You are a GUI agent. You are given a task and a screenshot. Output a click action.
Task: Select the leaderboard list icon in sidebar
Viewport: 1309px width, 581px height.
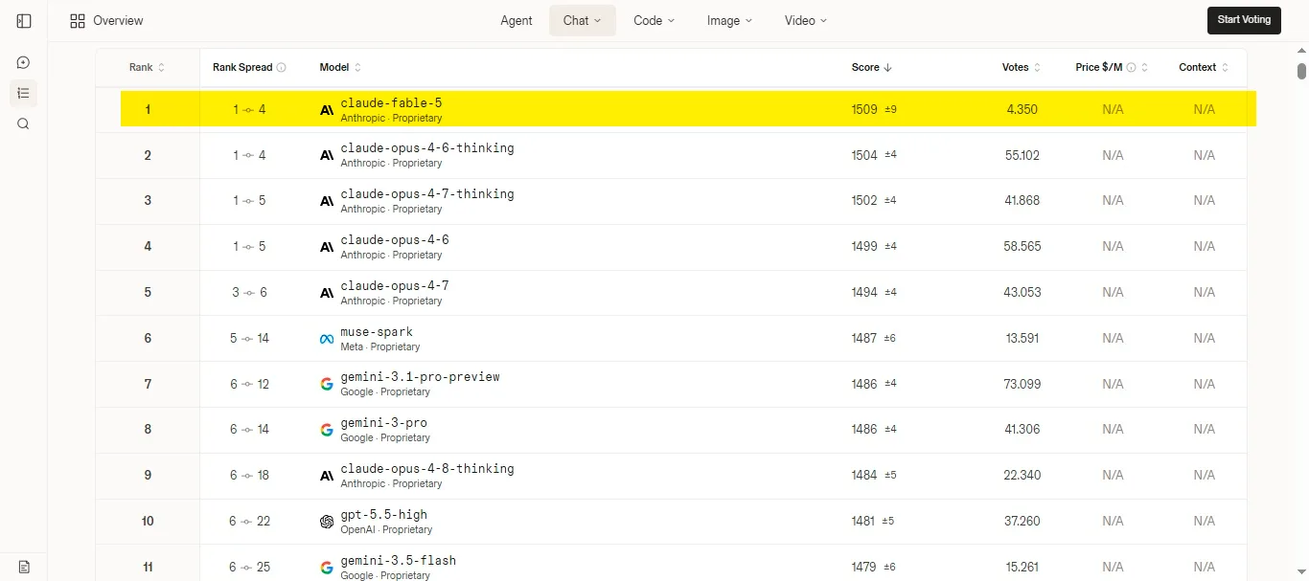[x=24, y=93]
